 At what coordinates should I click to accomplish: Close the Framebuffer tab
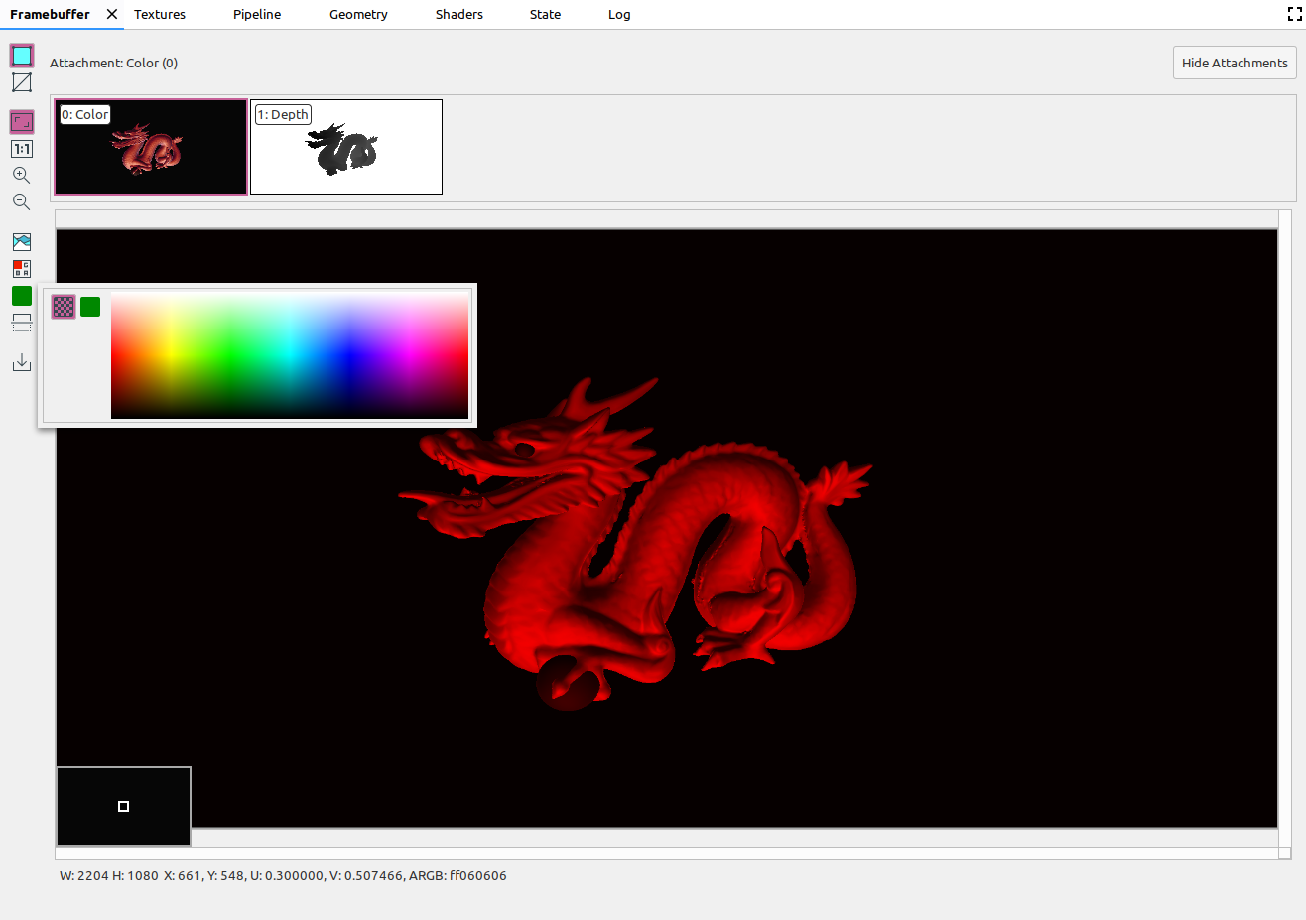[112, 14]
